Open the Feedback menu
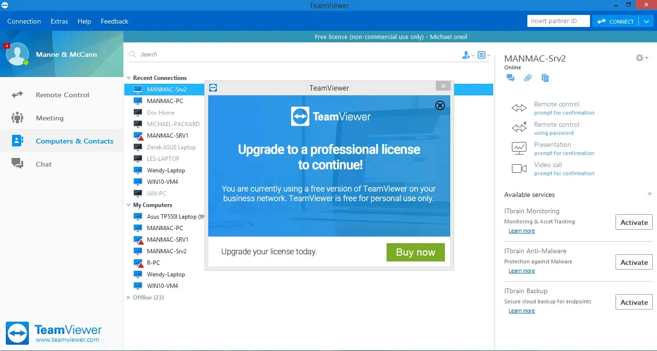Screen dimensions: 657x351 click(x=114, y=21)
